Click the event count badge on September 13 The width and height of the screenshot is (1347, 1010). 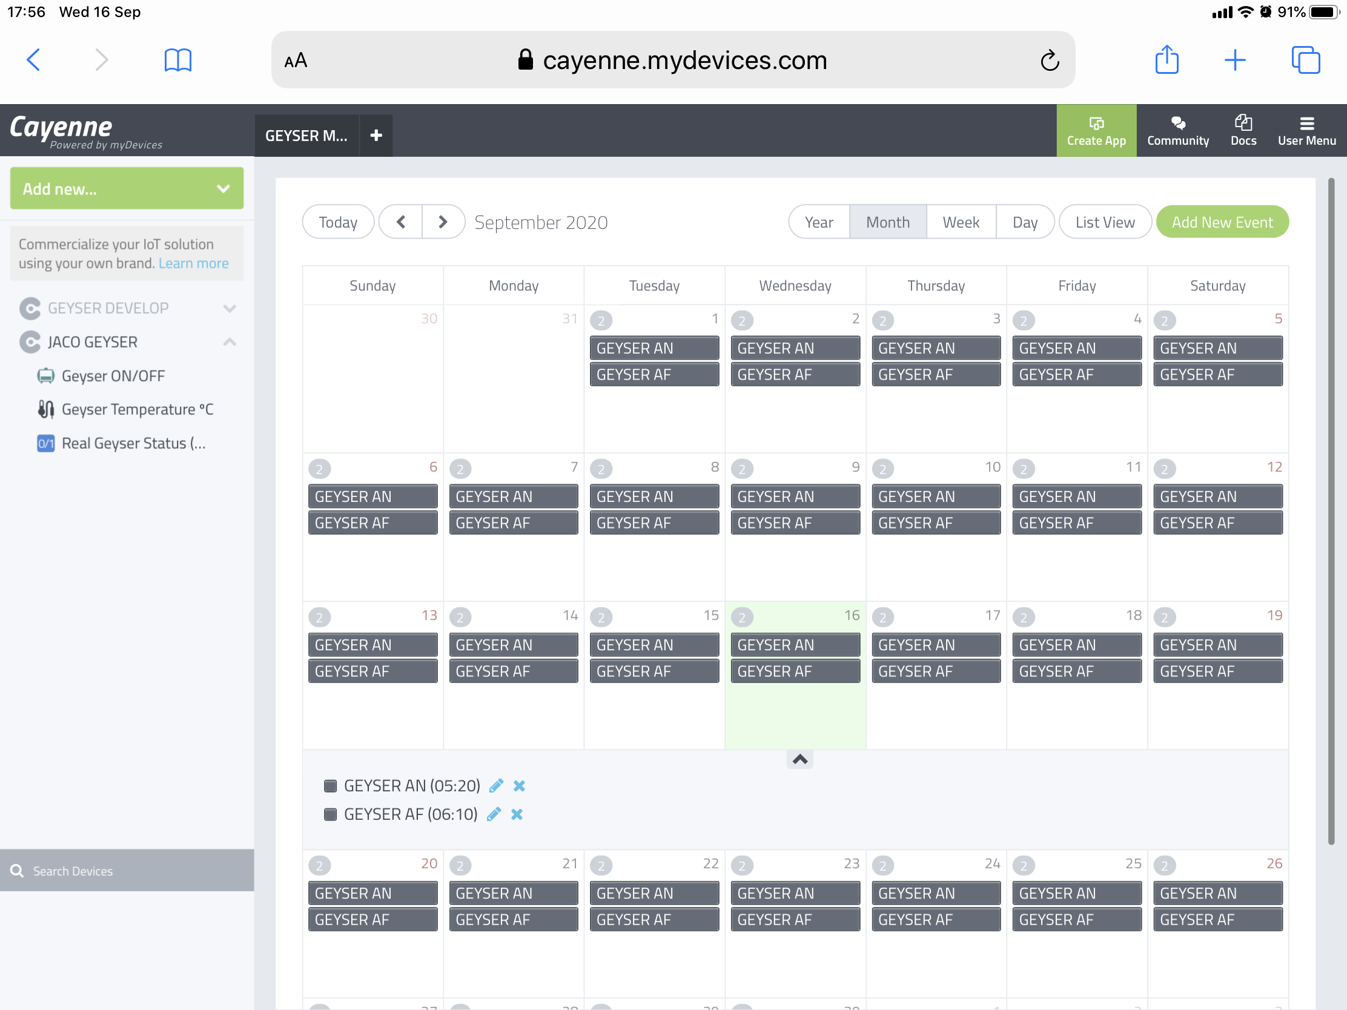(319, 618)
